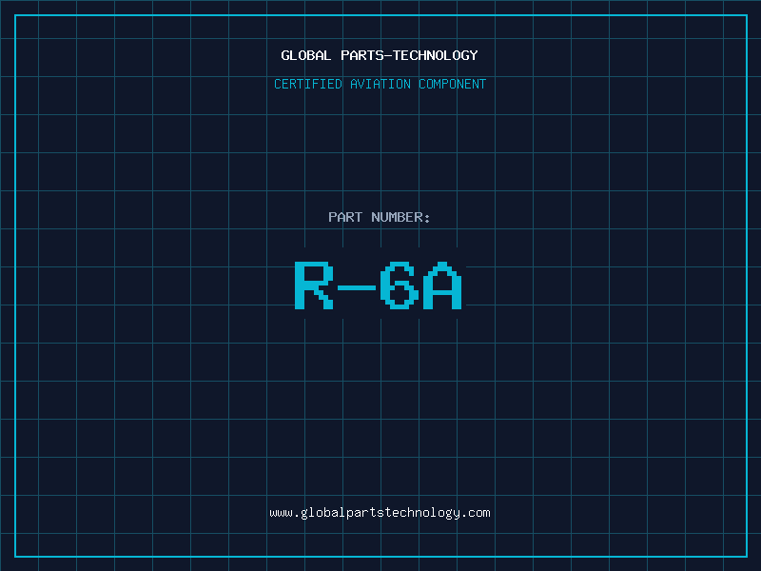Select the word COMPONENT in the subtitle
Viewport: 761px width, 571px height.
coord(453,84)
